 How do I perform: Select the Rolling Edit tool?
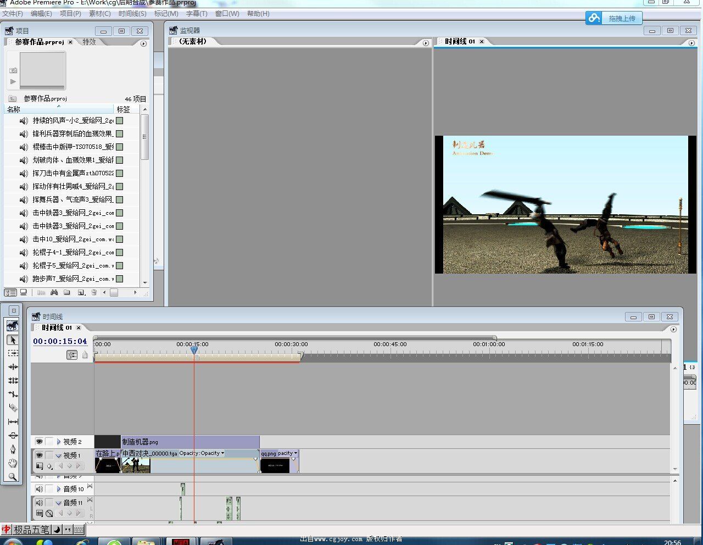click(x=13, y=381)
